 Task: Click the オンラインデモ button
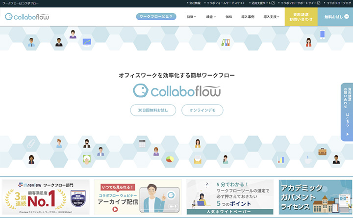click(x=202, y=110)
